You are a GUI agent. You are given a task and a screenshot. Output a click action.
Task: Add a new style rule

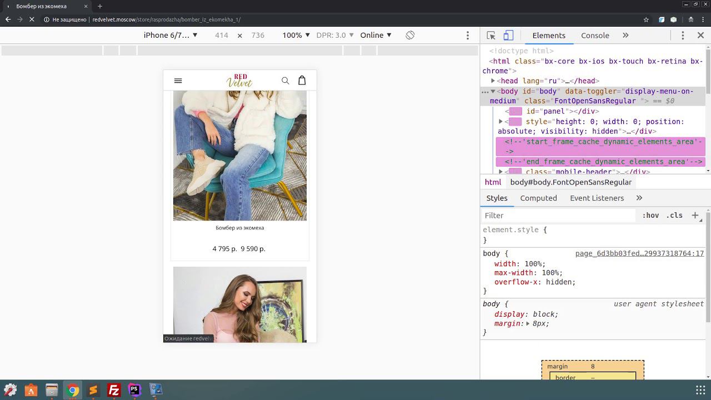click(695, 215)
